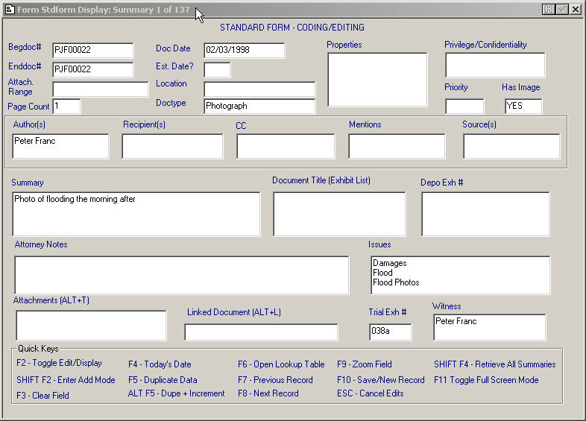Click the Privilege/Confidentiality field

(495, 65)
